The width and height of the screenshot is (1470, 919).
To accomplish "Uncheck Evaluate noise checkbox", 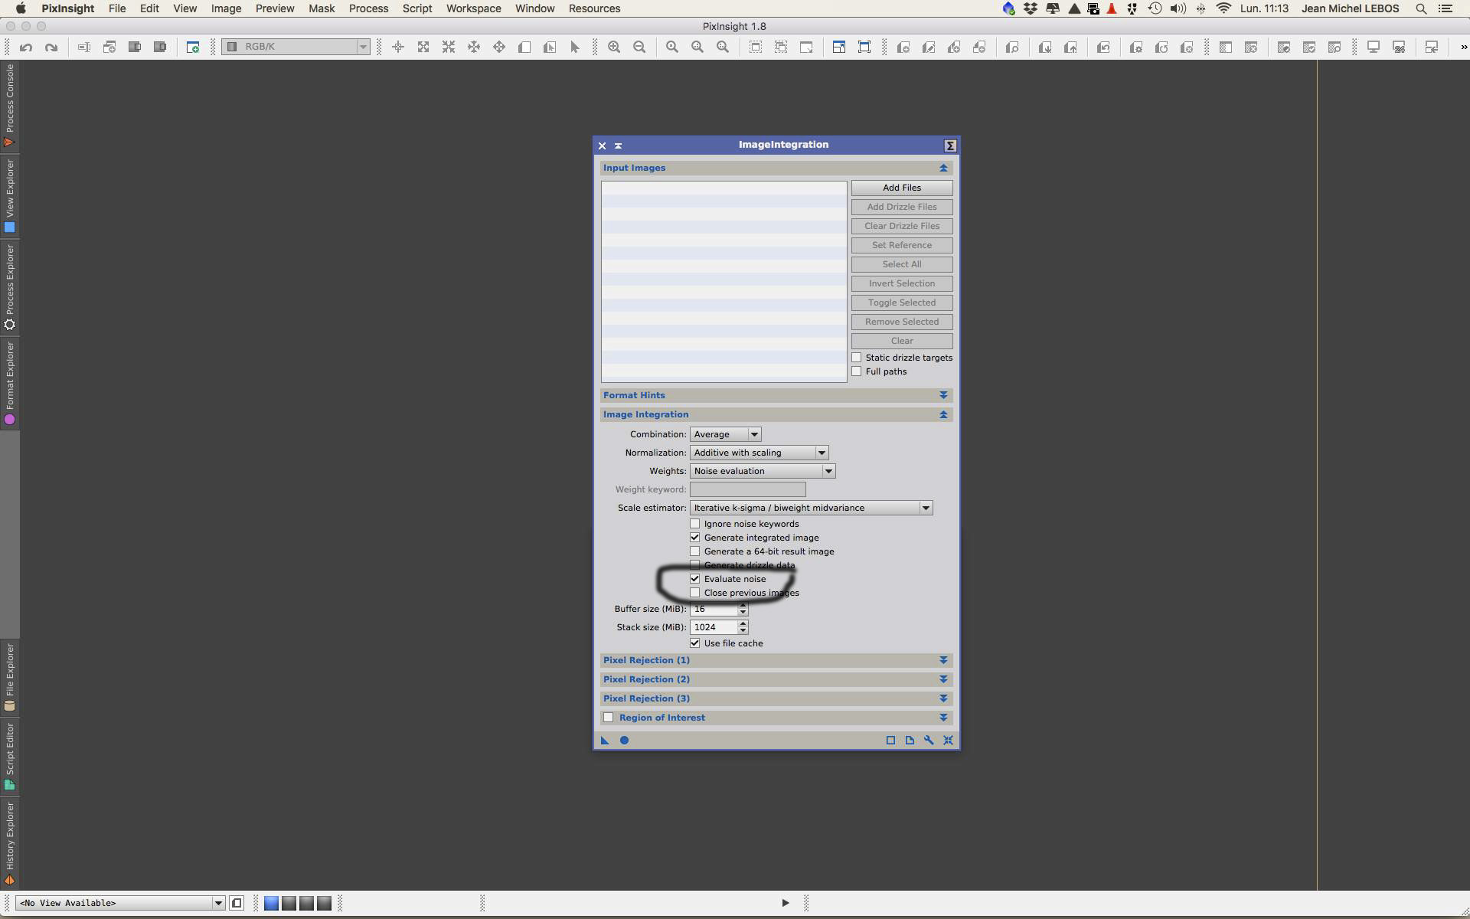I will tap(695, 579).
